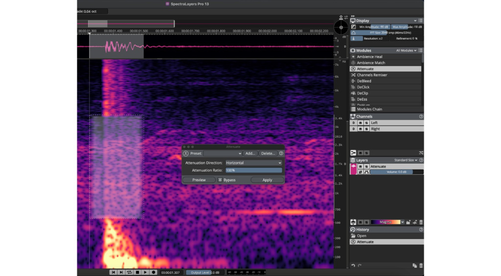Click the Display panel monitor icon
This screenshot has width=501, height=276.
(x=353, y=21)
